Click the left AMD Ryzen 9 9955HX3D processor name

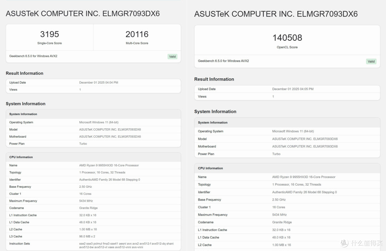tap(109, 165)
